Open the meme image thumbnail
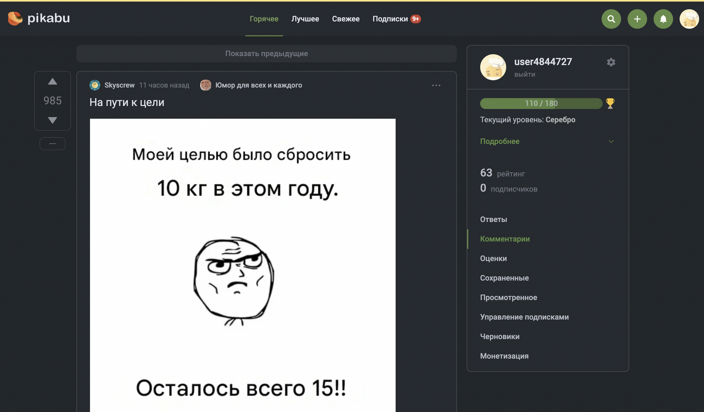 click(242, 265)
